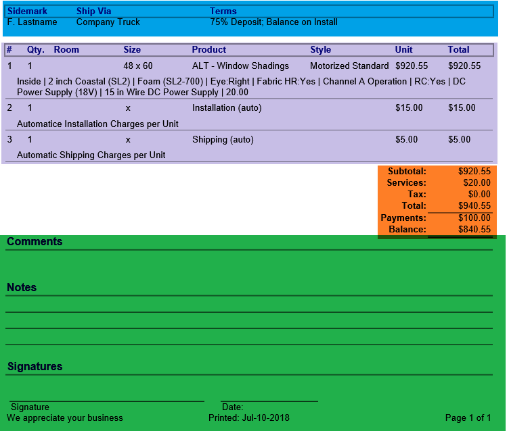Select the Payments $100.00 amount

(x=474, y=218)
